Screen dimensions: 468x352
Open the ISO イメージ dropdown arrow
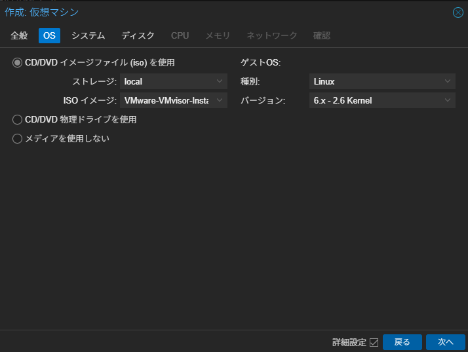tap(220, 100)
